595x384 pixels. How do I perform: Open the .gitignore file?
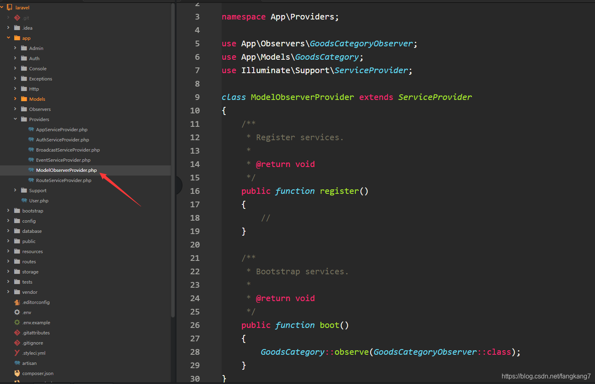tap(32, 343)
